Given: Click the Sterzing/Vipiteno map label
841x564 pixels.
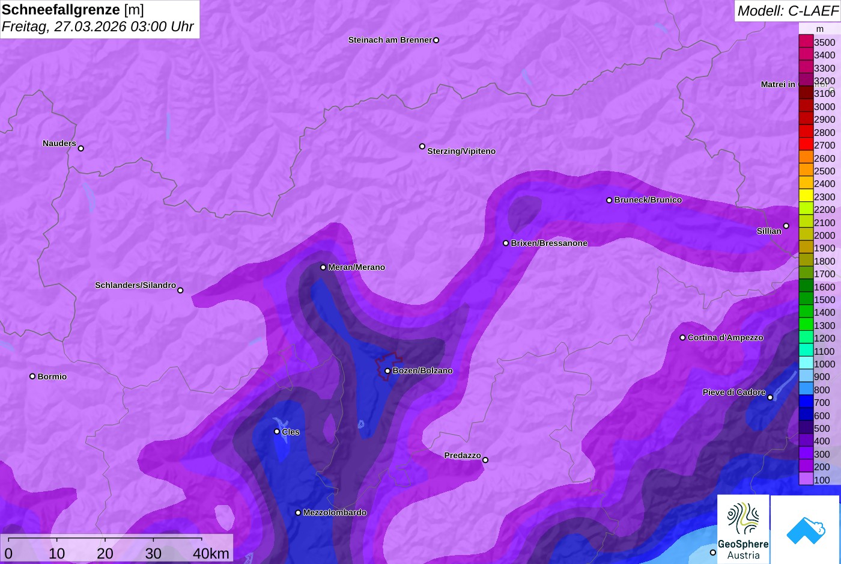Looking at the screenshot, I should click(461, 152).
